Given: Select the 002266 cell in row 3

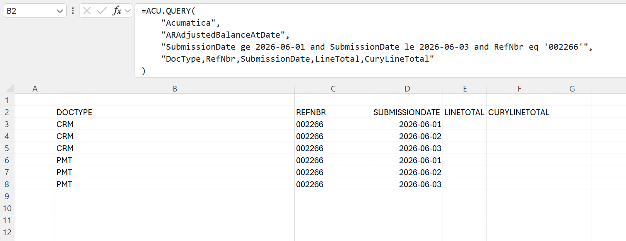Looking at the screenshot, I should coord(333,124).
